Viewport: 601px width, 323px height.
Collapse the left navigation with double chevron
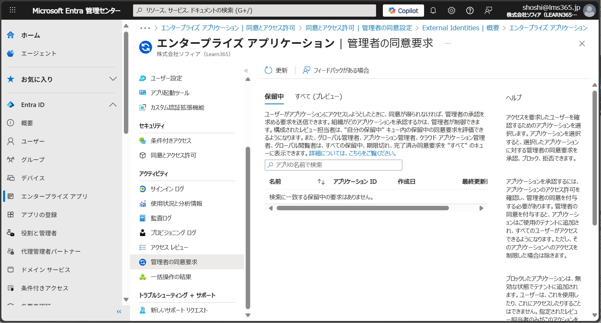click(119, 311)
